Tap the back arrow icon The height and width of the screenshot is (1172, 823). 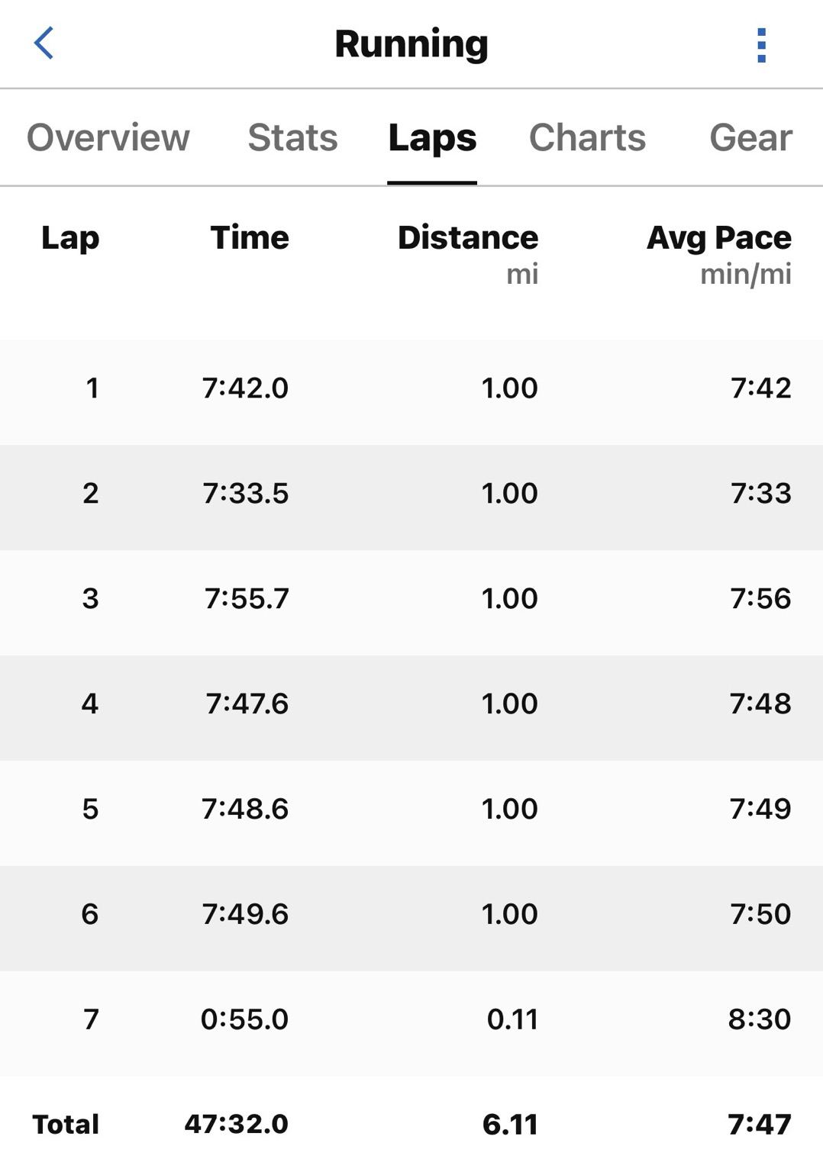click(44, 43)
